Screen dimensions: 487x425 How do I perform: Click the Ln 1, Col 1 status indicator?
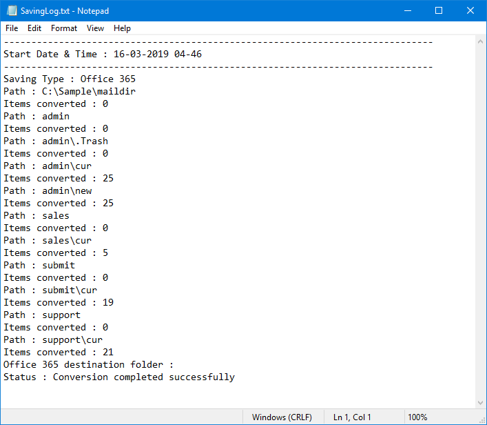(352, 417)
